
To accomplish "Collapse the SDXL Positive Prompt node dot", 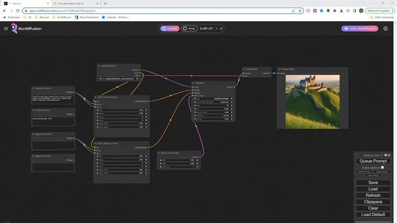I will 96,97.
